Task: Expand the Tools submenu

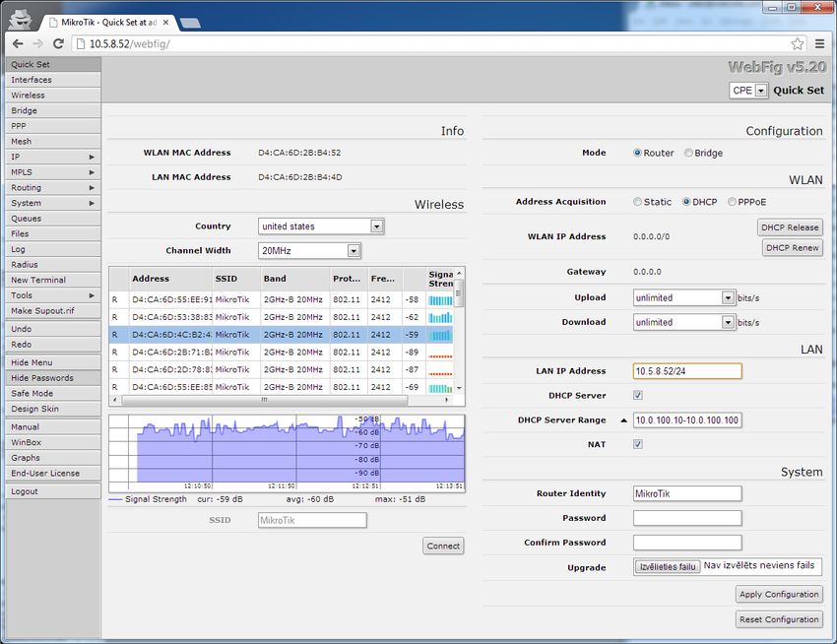Action: pos(53,295)
